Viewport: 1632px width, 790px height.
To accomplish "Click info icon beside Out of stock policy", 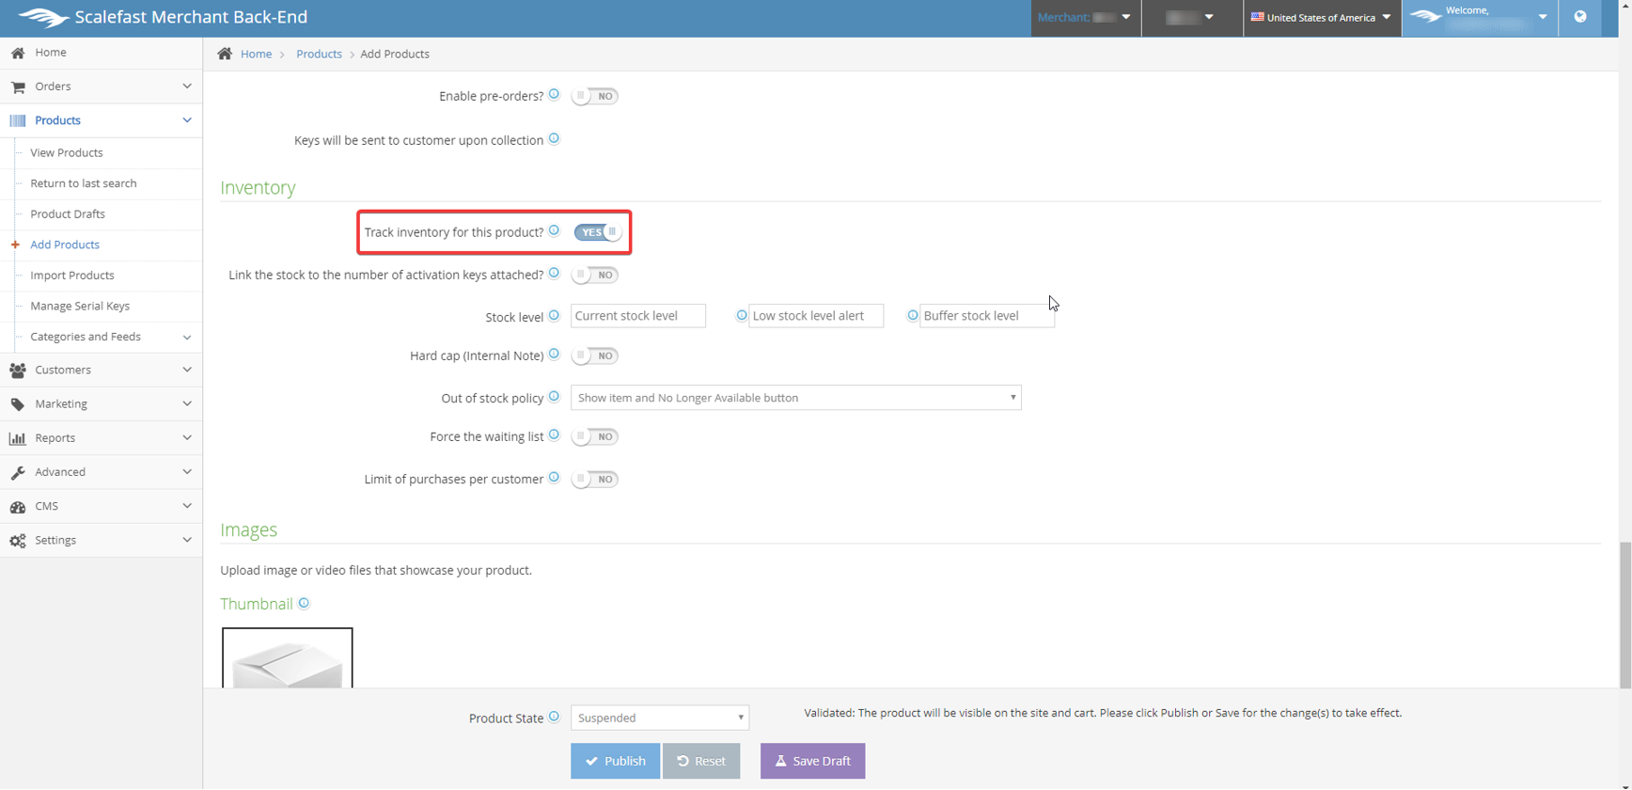I will 554,396.
